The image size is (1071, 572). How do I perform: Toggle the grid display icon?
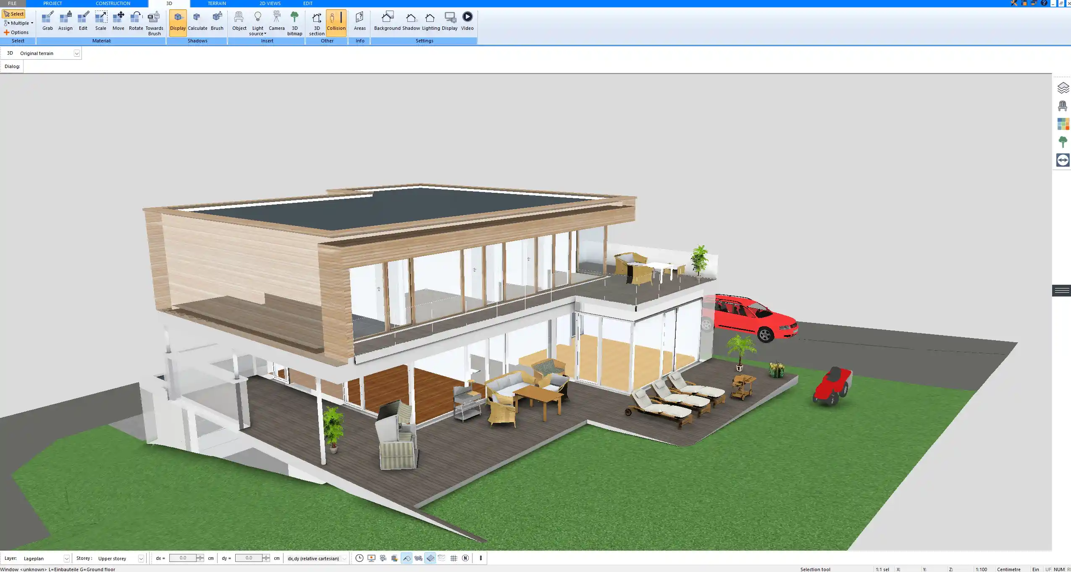tap(454, 558)
